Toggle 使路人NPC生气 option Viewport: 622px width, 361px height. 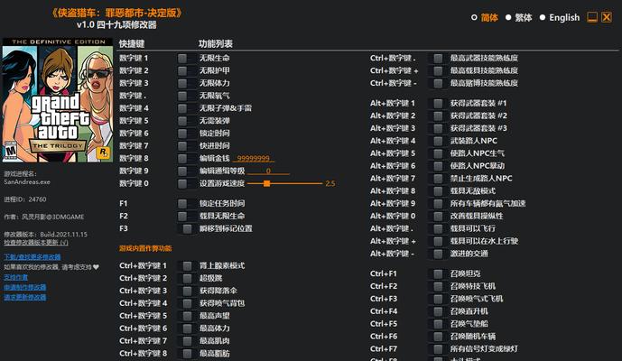pos(438,153)
